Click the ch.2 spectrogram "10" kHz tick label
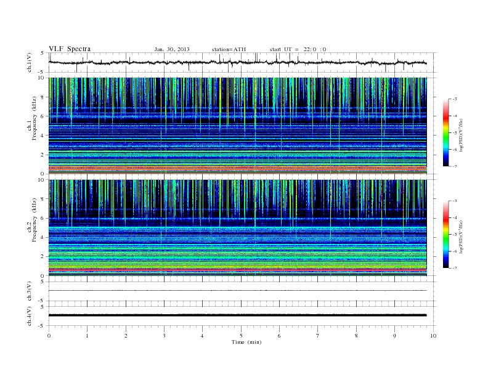Image resolution: width=488 pixels, height=377 pixels. 41,180
